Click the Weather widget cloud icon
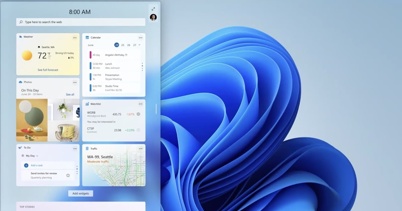Image resolution: width=402 pixels, height=211 pixels. click(x=21, y=37)
